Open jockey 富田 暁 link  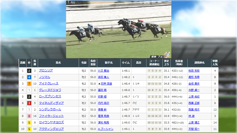tap(102, 90)
